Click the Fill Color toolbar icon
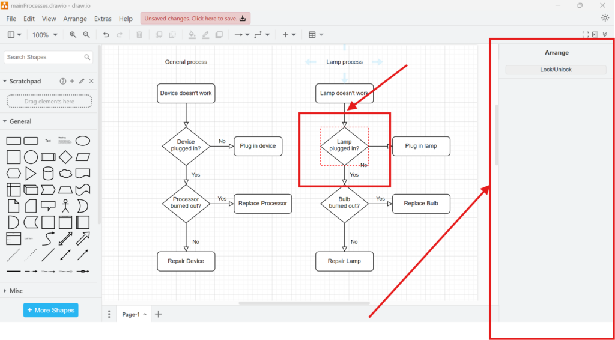The height and width of the screenshot is (340, 615). (x=192, y=34)
